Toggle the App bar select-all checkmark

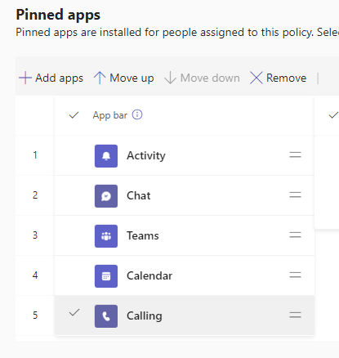point(74,115)
